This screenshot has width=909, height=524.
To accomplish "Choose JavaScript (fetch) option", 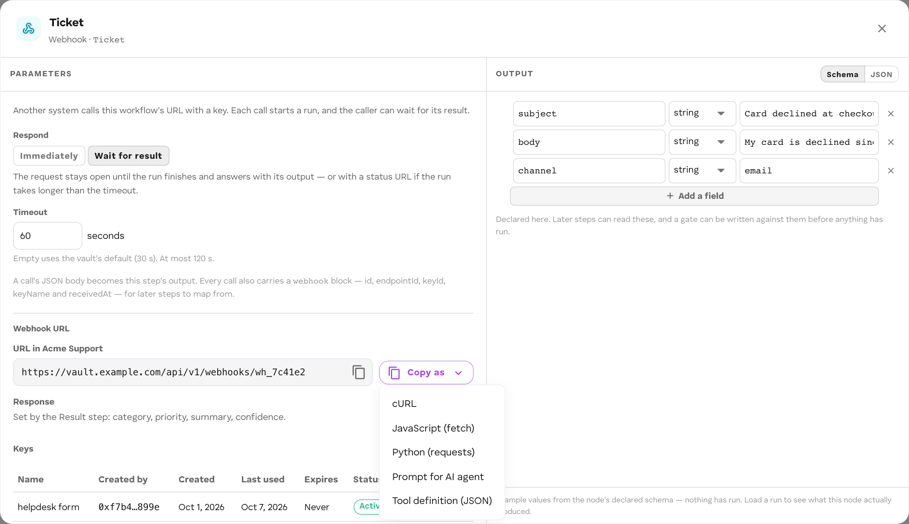I will [442, 428].
